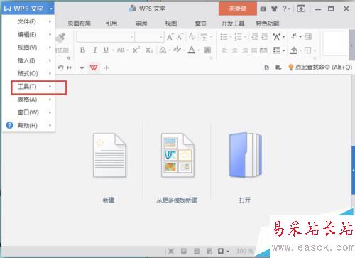Click the clear formatting icon

click(x=192, y=36)
